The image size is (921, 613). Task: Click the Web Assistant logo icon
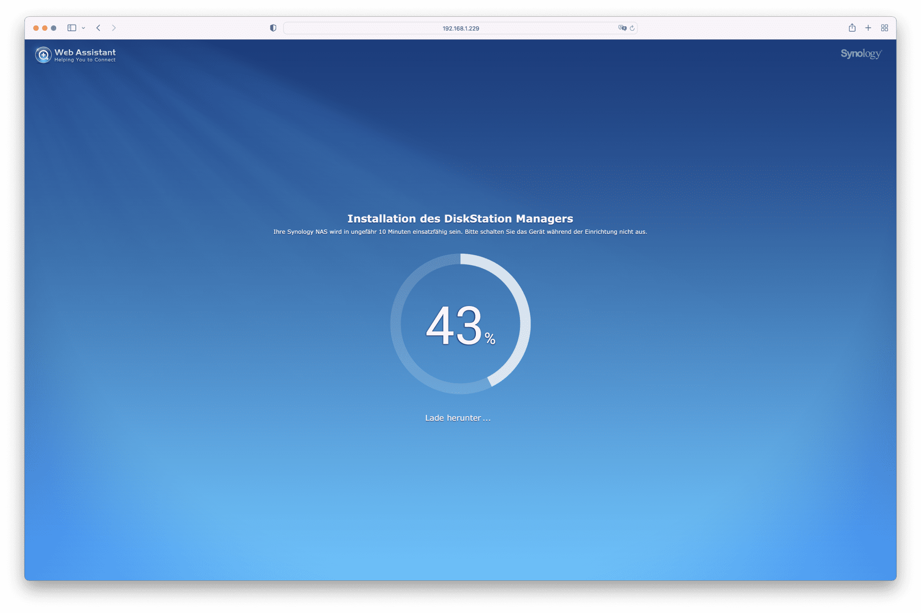click(x=43, y=55)
